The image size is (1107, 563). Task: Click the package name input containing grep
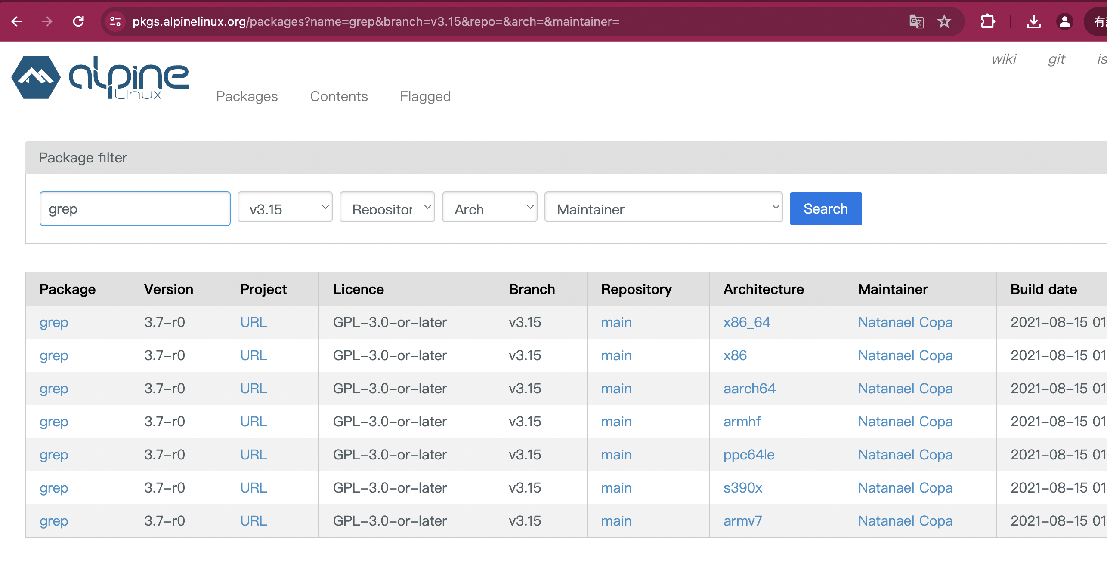(135, 208)
